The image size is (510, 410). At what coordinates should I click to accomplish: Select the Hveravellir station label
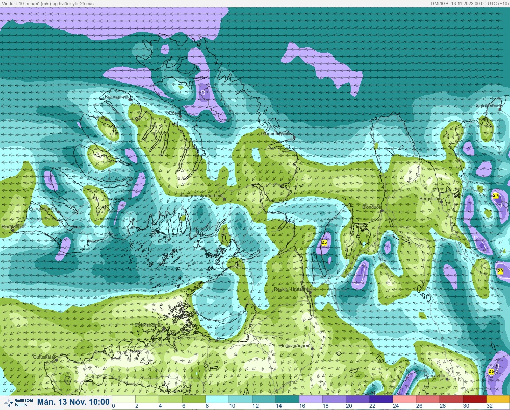click(x=435, y=375)
